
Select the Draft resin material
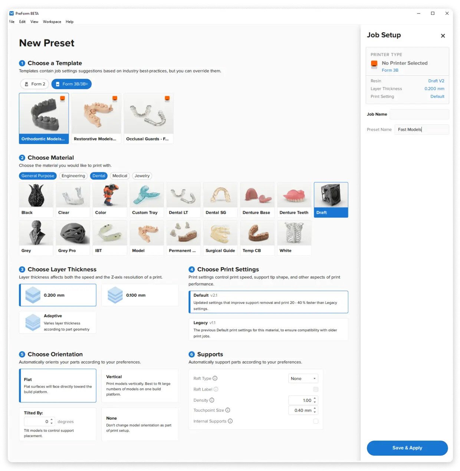pos(331,200)
